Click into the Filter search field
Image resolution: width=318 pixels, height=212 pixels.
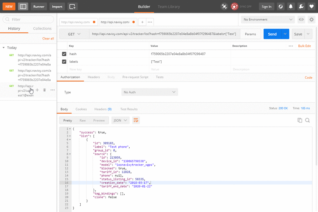[28, 20]
